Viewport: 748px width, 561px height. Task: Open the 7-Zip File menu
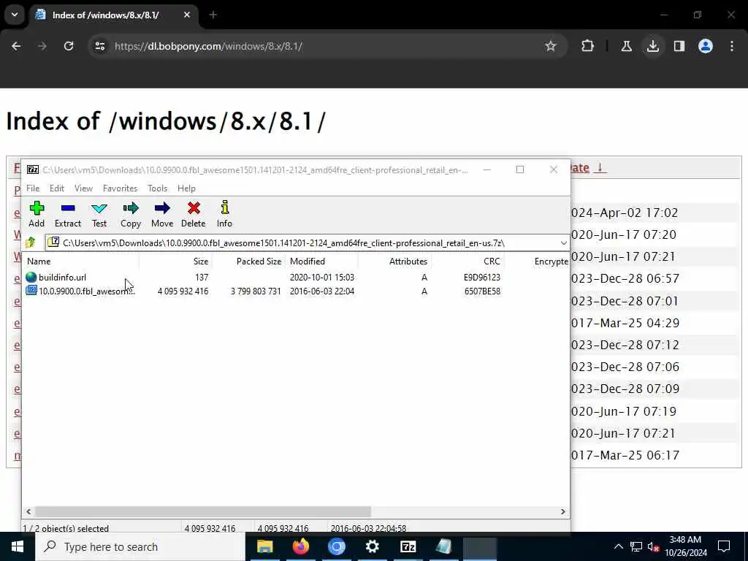[33, 188]
